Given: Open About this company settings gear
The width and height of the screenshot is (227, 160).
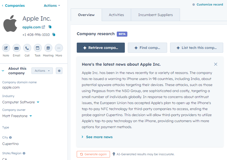Looking at the screenshot, I should [x=59, y=71].
